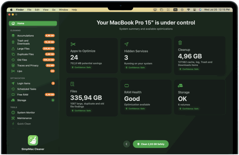The width and height of the screenshot is (239, 155).
Task: Open the Apps to Optimize card
Action: tap(92, 56)
